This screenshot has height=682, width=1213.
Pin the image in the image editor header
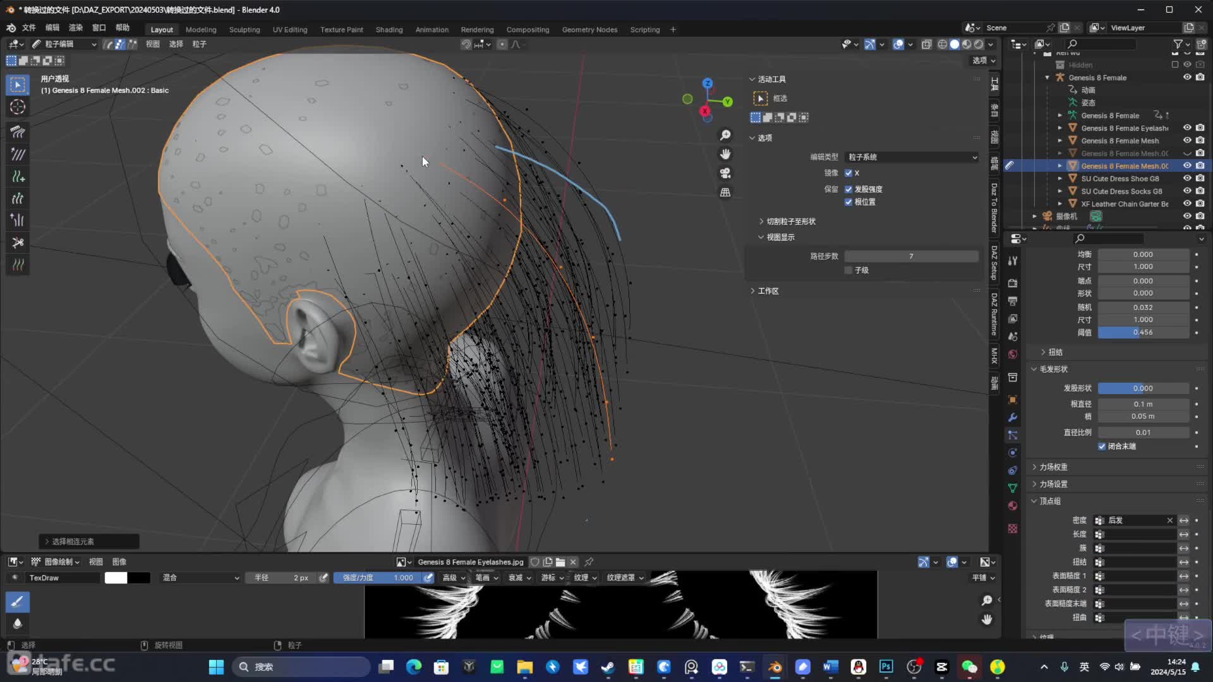click(589, 562)
